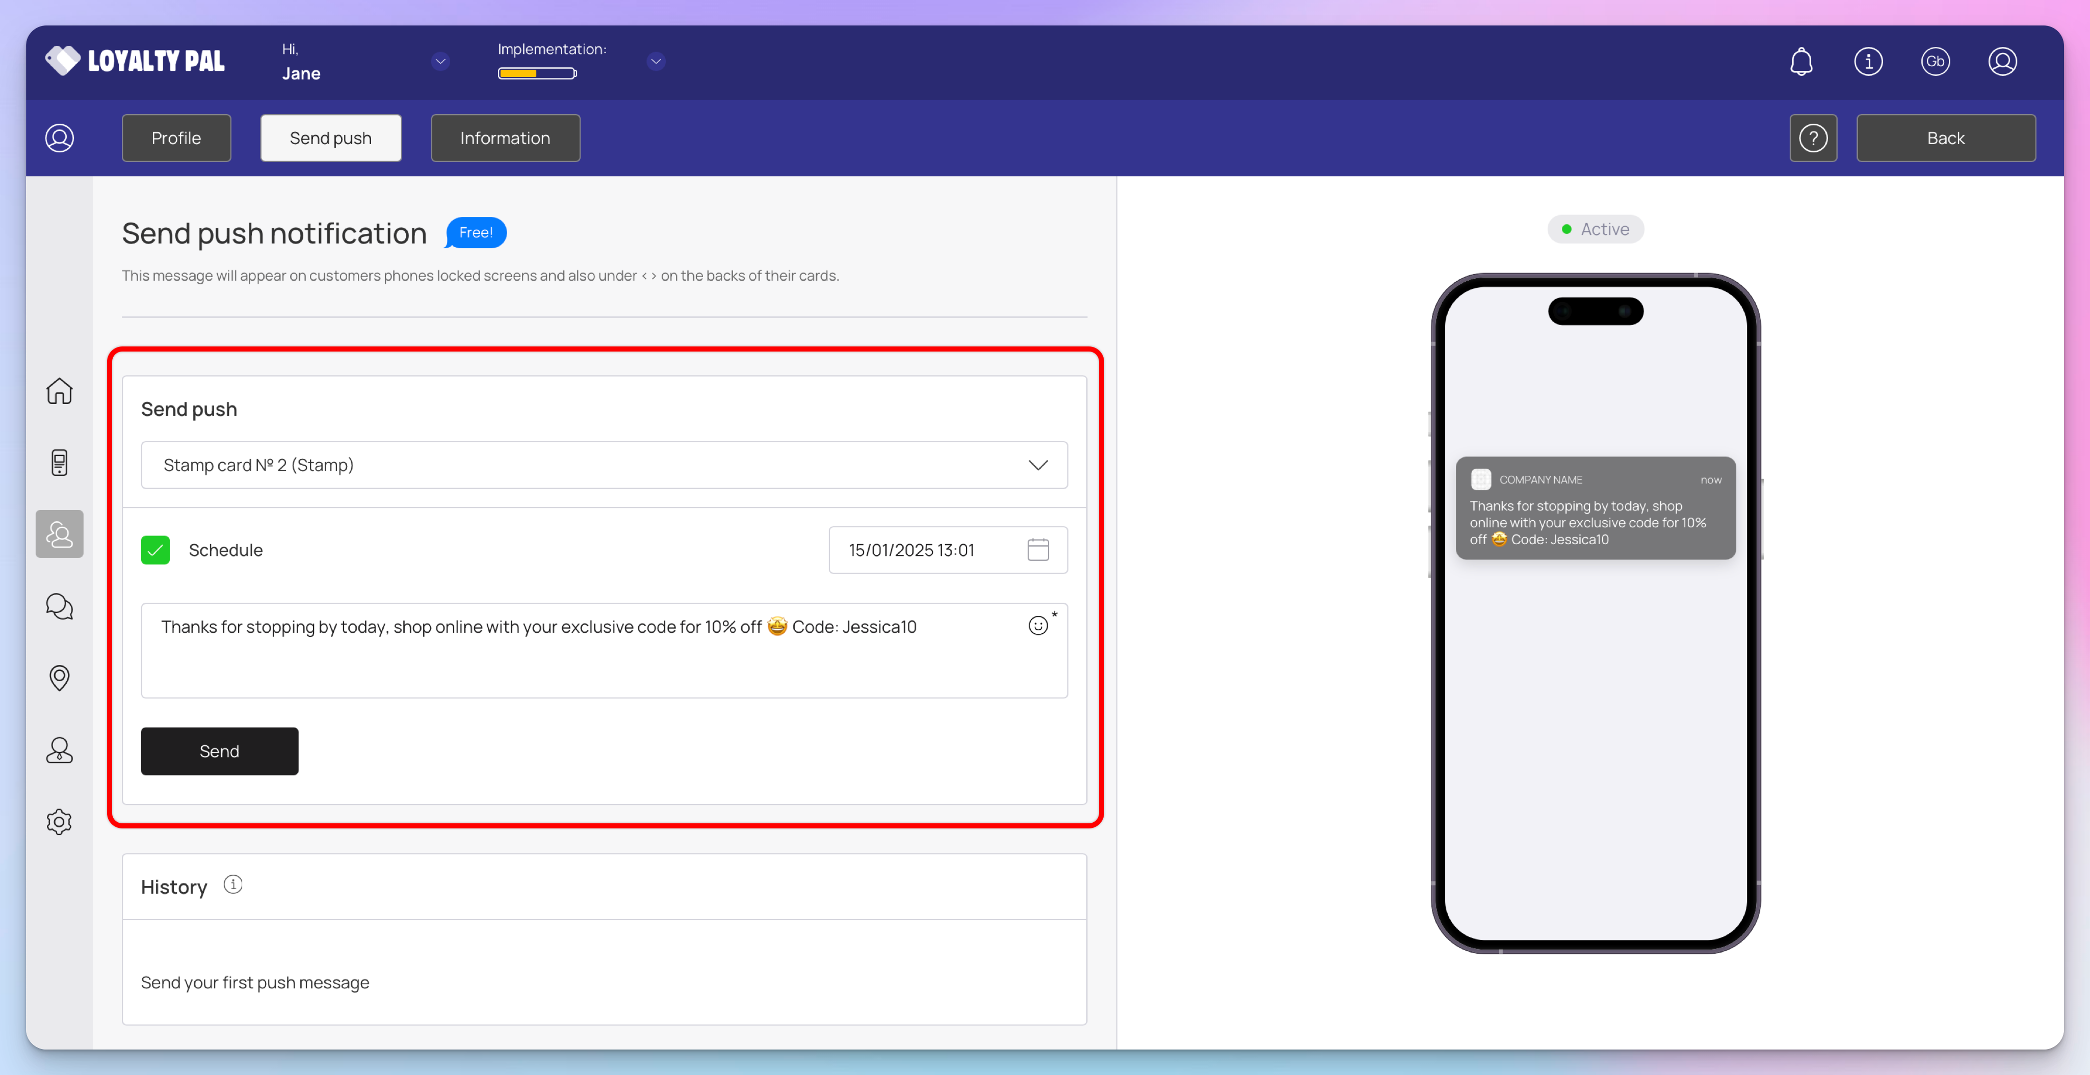
Task: Switch to the Profile tab
Action: click(x=176, y=138)
